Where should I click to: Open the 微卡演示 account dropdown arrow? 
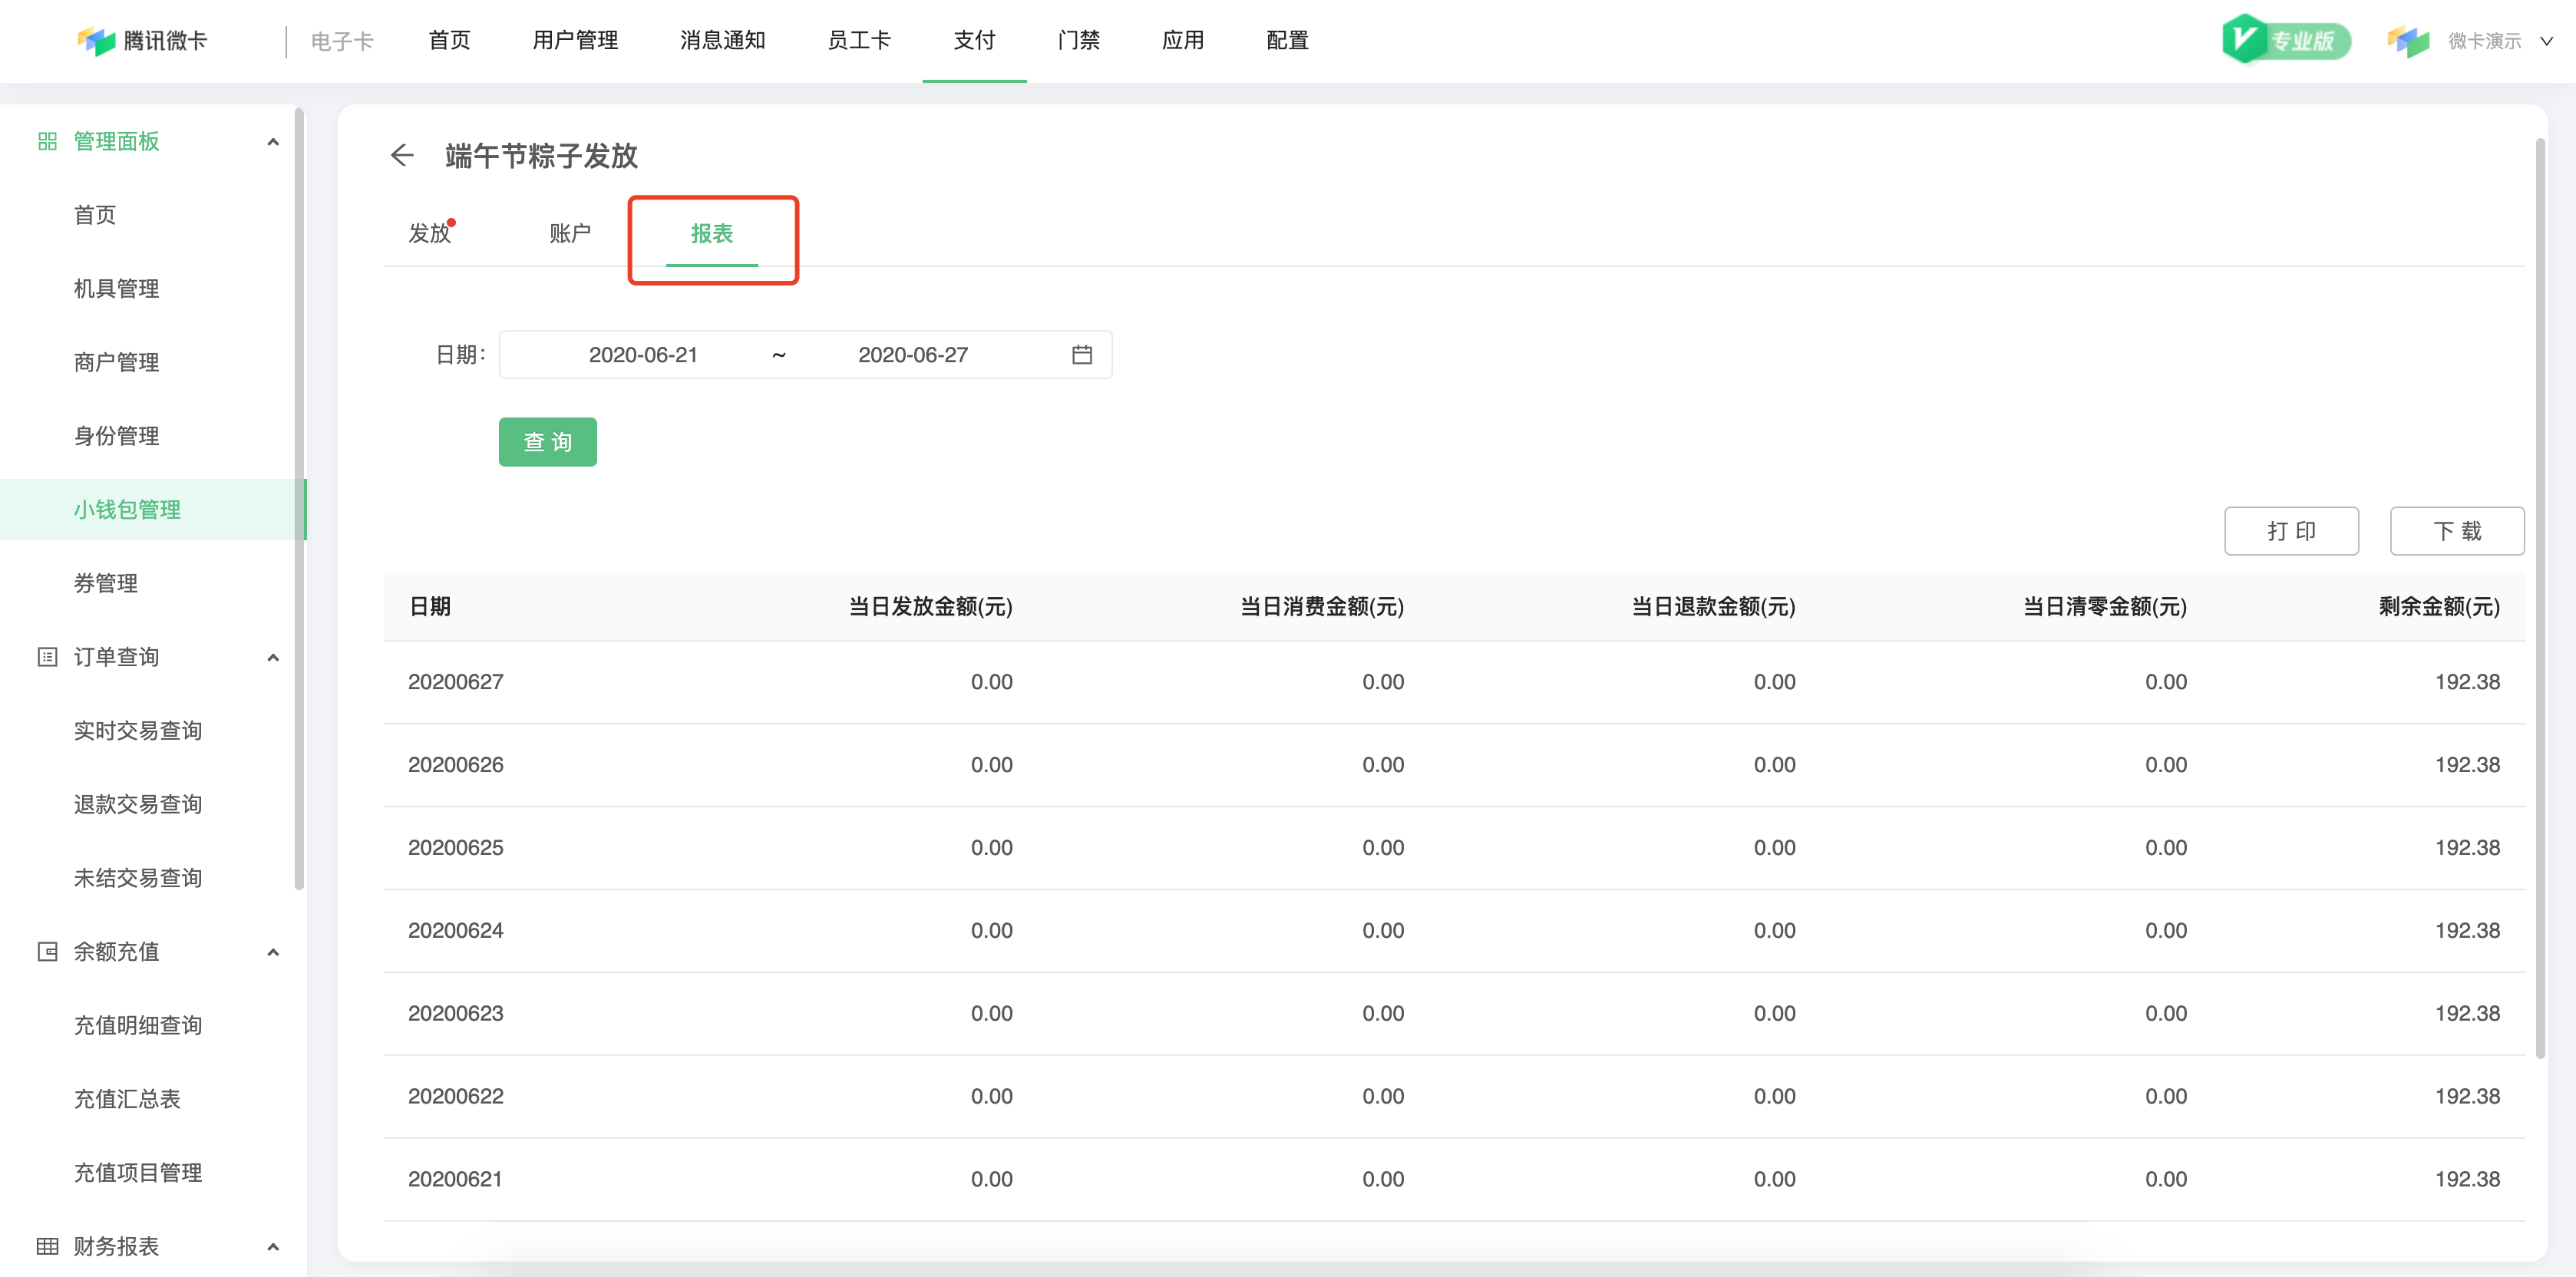click(x=2547, y=41)
